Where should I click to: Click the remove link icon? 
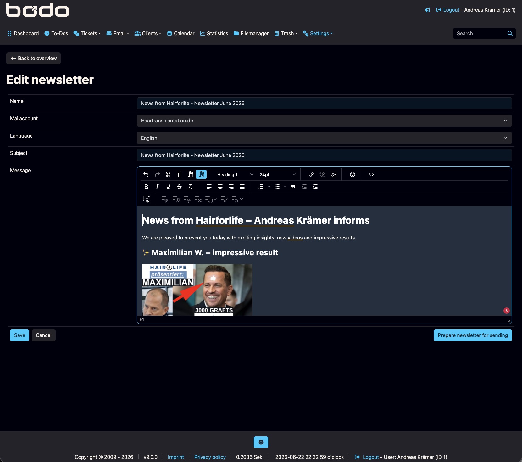323,174
